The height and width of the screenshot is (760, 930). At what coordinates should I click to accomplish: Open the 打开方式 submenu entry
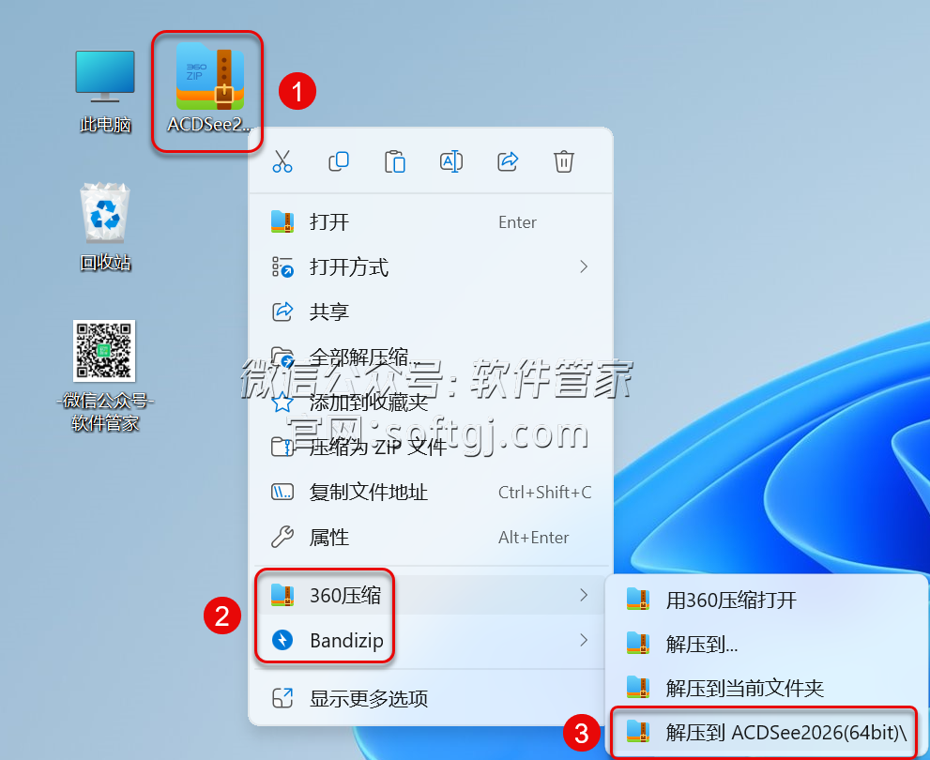pyautogui.click(x=431, y=267)
